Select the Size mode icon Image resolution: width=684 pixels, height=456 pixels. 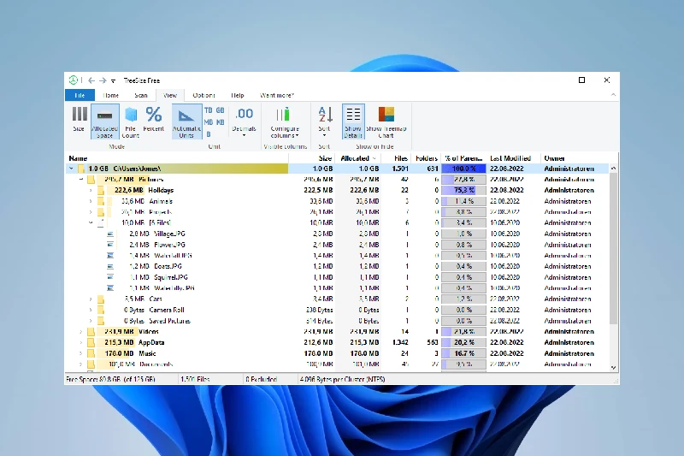[79, 119]
